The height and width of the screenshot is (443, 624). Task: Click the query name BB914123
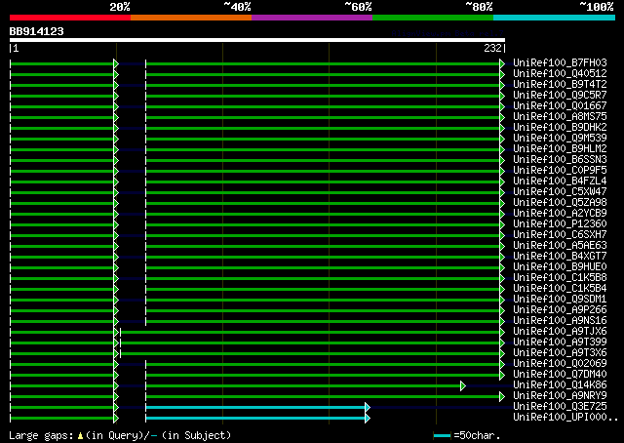click(37, 31)
